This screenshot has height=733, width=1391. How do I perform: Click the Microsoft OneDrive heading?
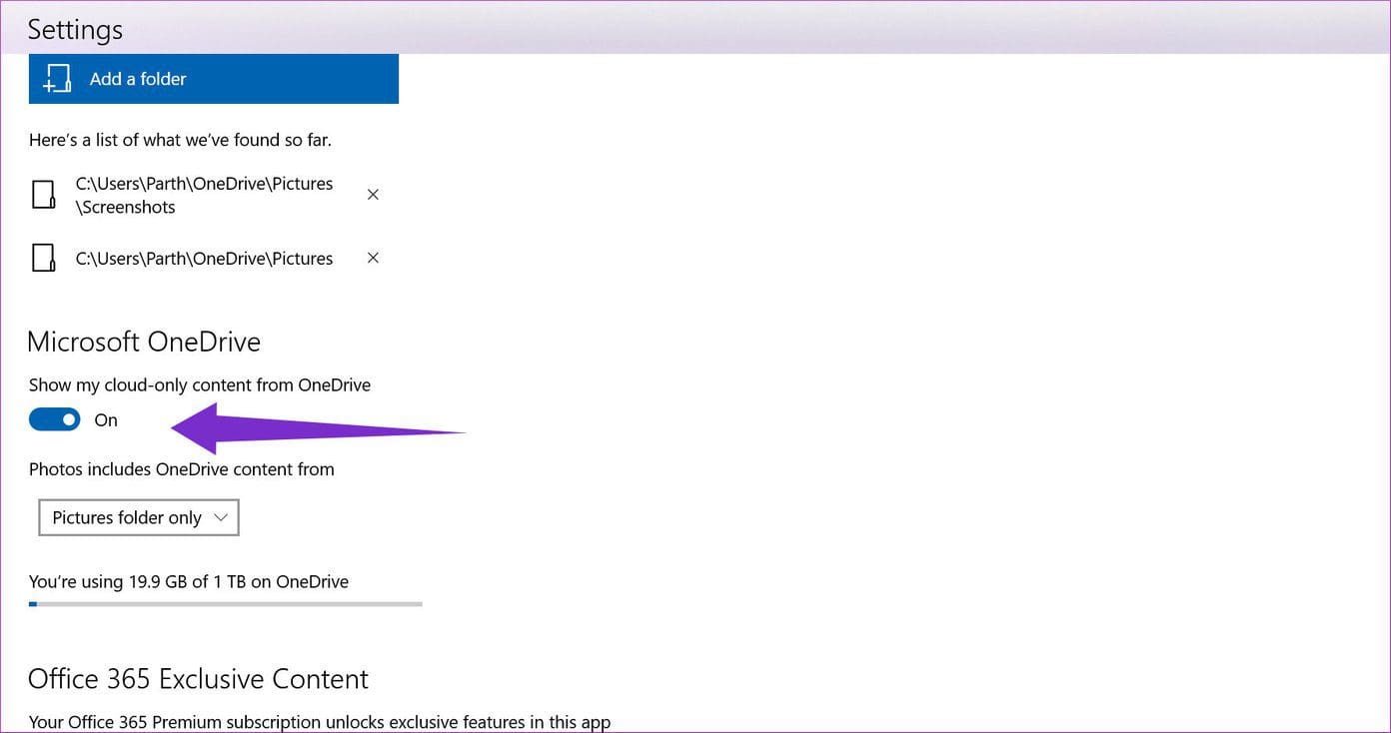tap(144, 342)
